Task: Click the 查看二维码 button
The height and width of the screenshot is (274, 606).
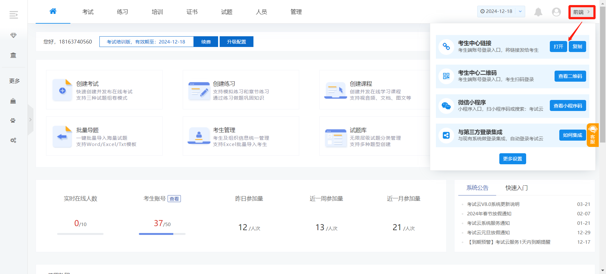Action: pyautogui.click(x=570, y=76)
